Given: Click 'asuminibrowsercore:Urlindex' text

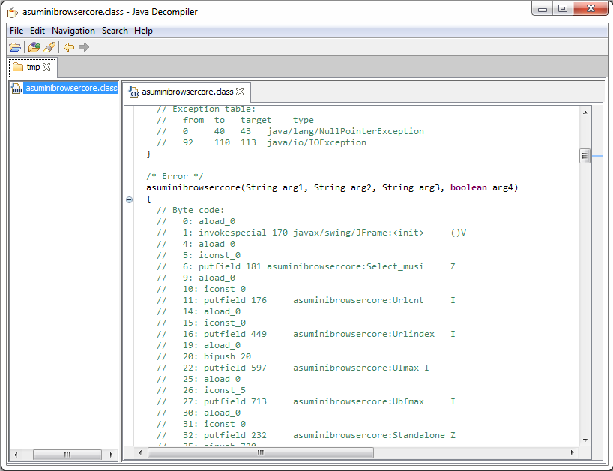Looking at the screenshot, I should coord(363,334).
